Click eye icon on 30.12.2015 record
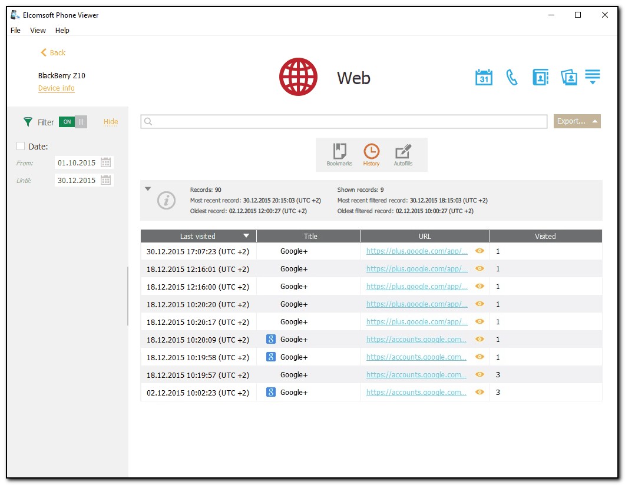 click(480, 251)
